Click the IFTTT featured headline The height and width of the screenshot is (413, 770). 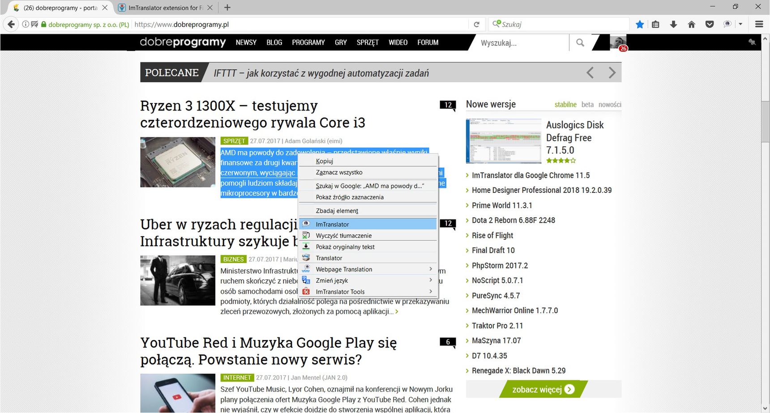point(321,73)
